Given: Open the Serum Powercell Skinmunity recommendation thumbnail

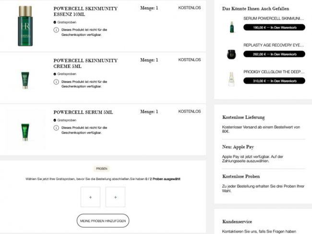Looking at the screenshot, I should pos(232,27).
